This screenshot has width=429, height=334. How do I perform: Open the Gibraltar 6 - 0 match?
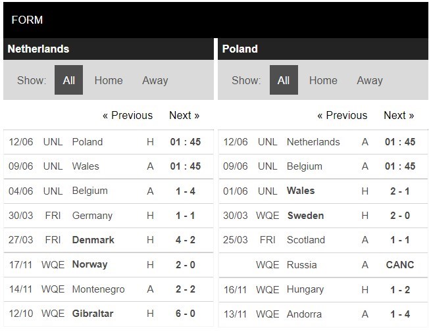pos(109,314)
